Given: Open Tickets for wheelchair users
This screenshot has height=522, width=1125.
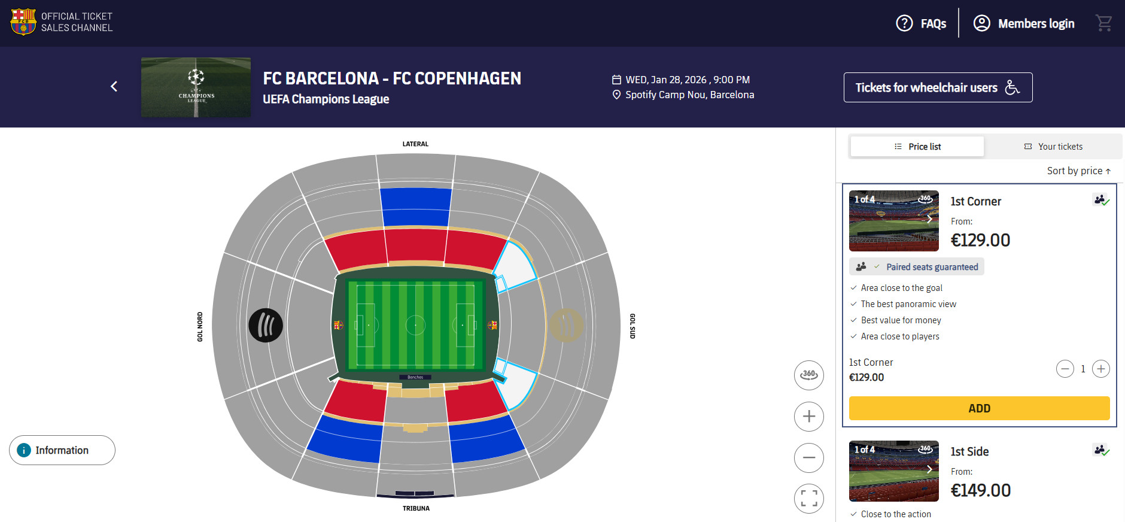Looking at the screenshot, I should (x=938, y=87).
